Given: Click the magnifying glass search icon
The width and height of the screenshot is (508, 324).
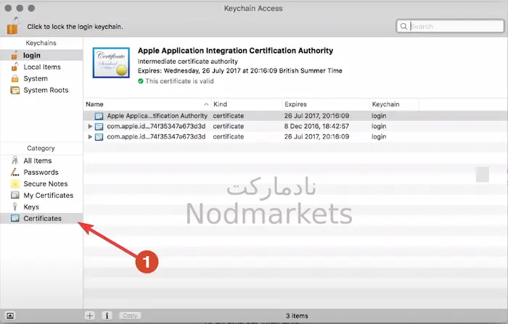Looking at the screenshot, I should pos(403,26).
